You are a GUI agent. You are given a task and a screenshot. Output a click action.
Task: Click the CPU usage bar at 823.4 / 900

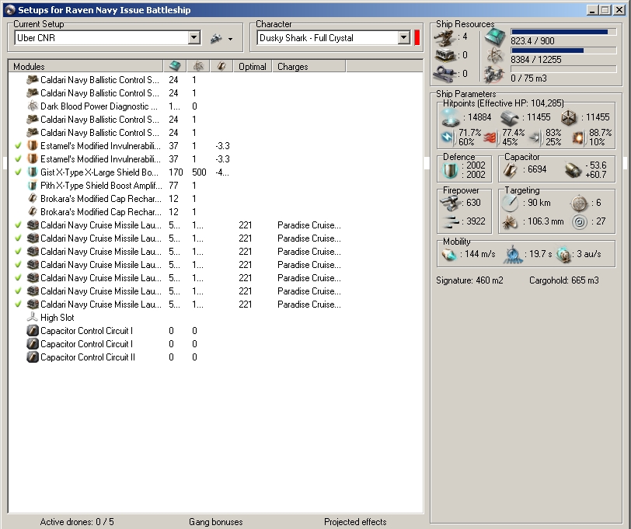point(563,32)
